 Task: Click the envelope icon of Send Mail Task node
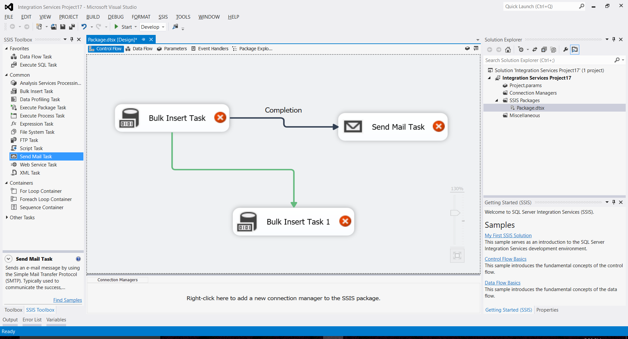(353, 127)
